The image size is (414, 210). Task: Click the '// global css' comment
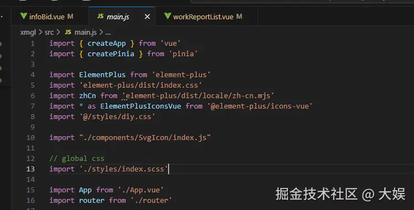point(77,158)
